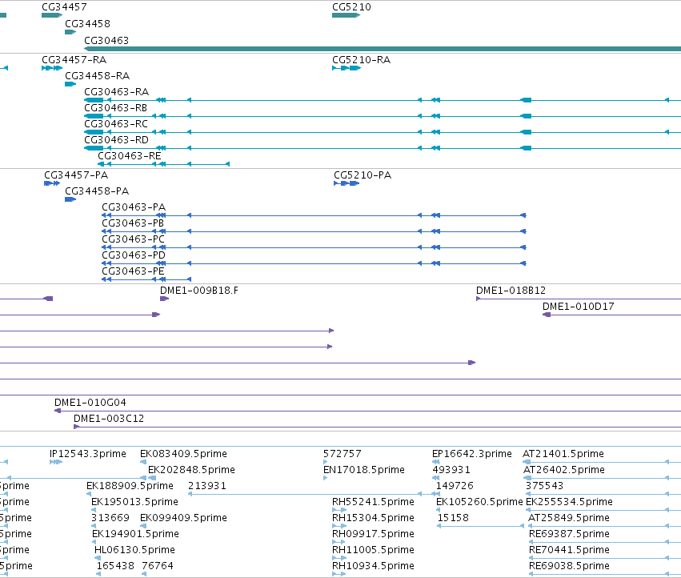Click the 76764 feature label
The height and width of the screenshot is (578, 681).
click(x=158, y=566)
